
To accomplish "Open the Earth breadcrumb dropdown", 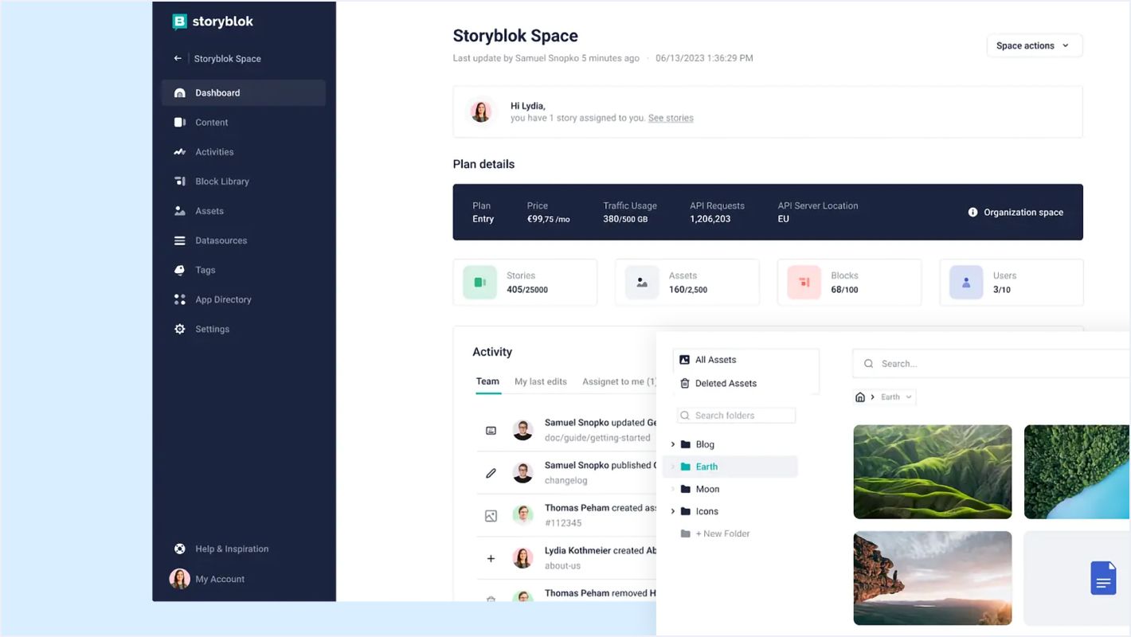I will click(894, 397).
